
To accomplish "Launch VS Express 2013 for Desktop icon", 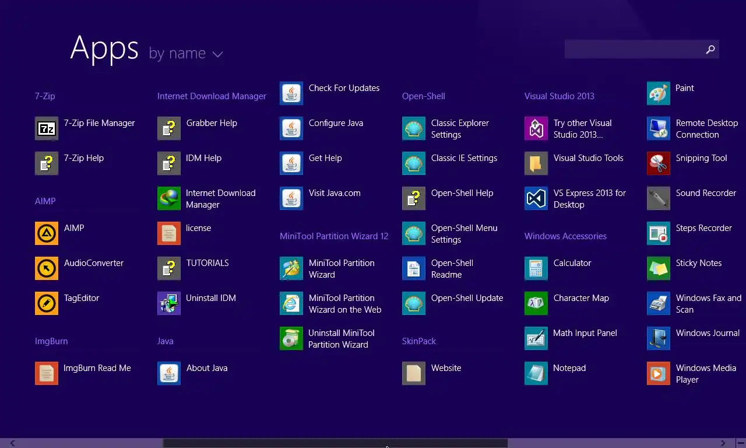I will [x=536, y=198].
